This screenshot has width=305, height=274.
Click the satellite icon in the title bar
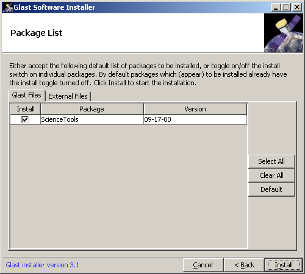[7, 7]
